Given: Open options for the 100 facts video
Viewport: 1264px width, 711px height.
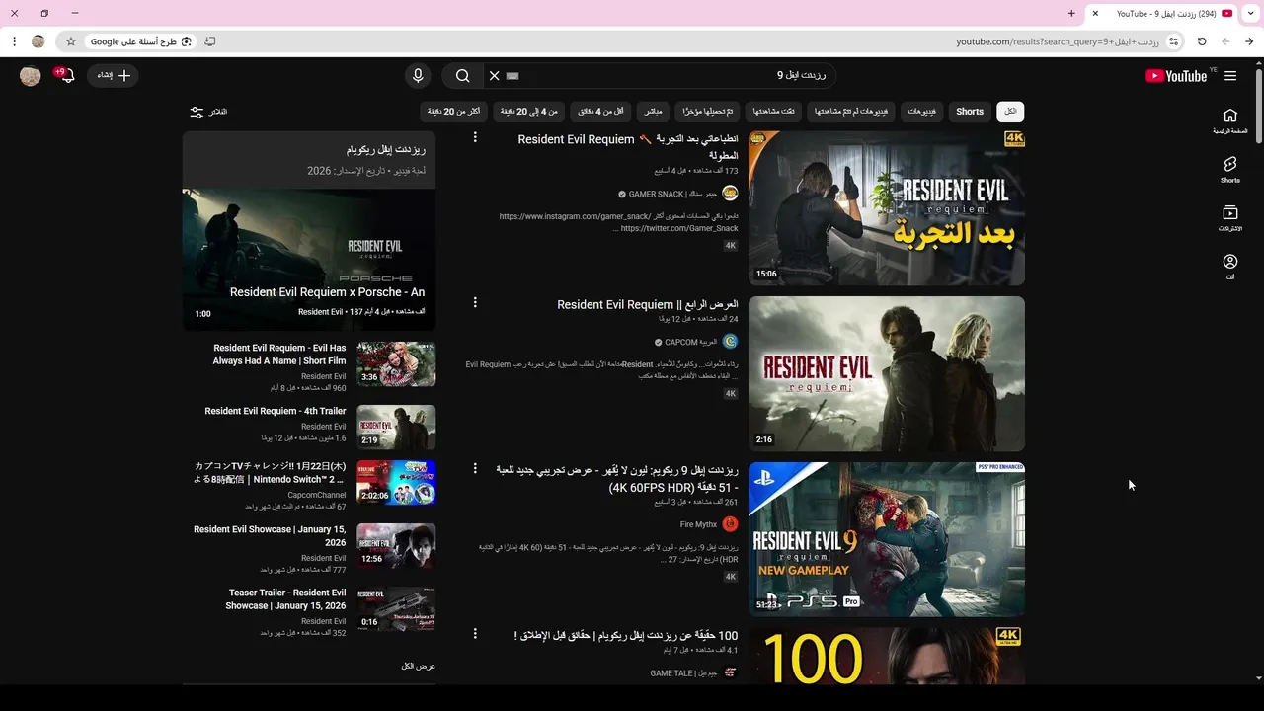Looking at the screenshot, I should 475,633.
